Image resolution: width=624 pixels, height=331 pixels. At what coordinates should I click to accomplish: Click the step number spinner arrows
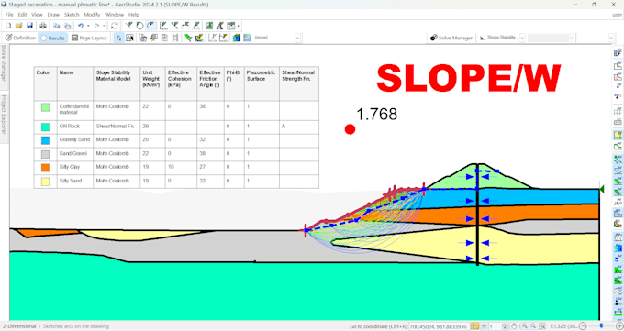point(505,326)
